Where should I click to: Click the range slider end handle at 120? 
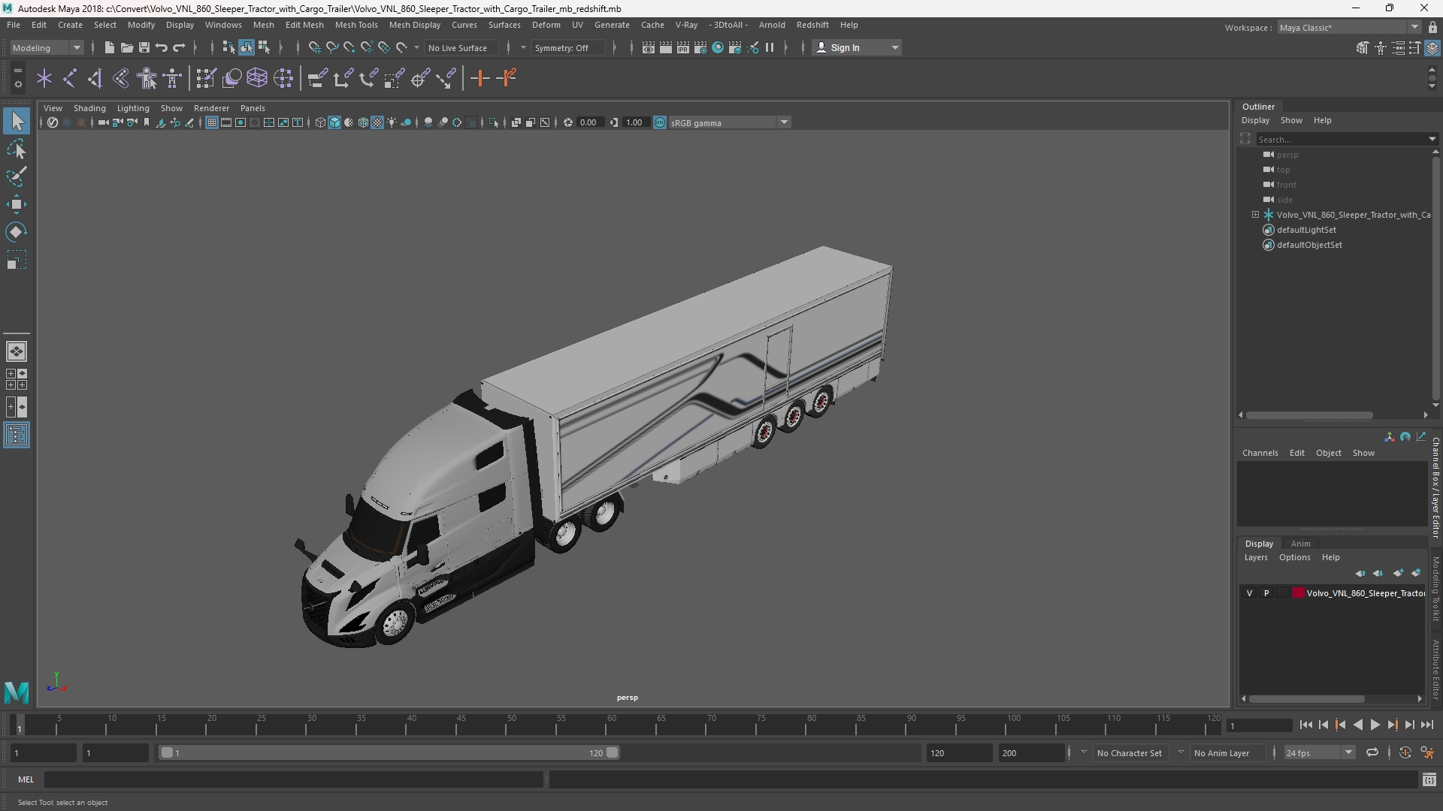tap(613, 752)
